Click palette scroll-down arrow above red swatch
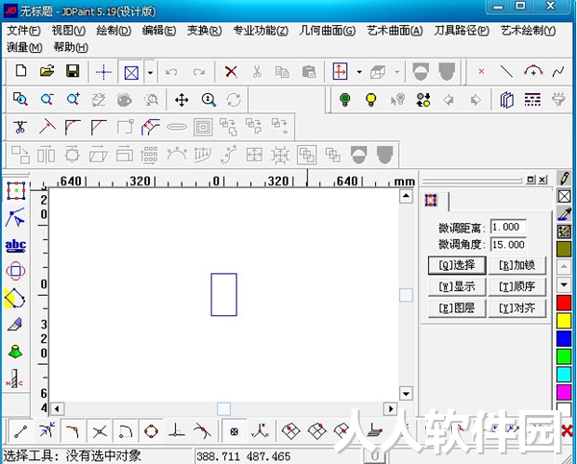Image resolution: width=577 pixels, height=464 pixels. tap(564, 284)
